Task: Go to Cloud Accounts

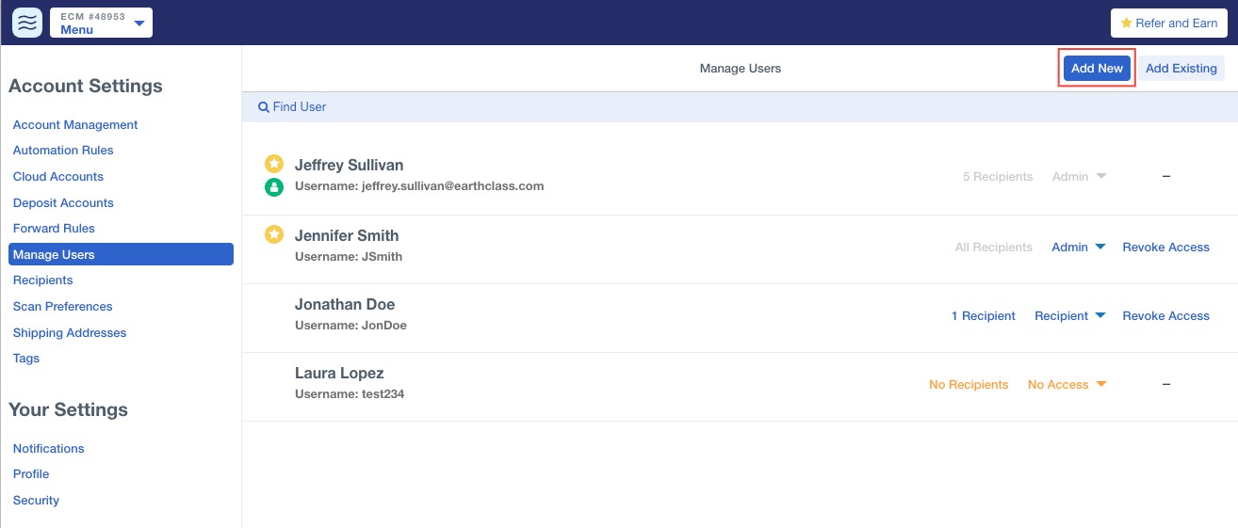Action: (58, 176)
